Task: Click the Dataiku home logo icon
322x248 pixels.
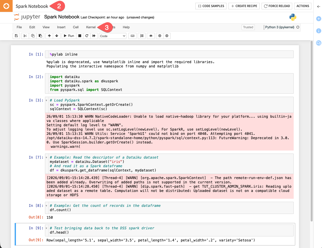Action: [x=6, y=6]
